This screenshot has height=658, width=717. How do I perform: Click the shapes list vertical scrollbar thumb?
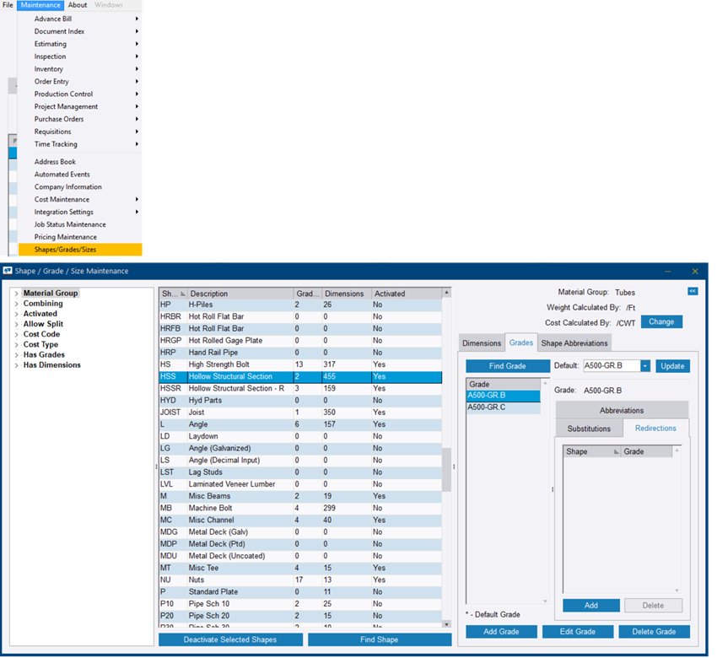[x=446, y=470]
